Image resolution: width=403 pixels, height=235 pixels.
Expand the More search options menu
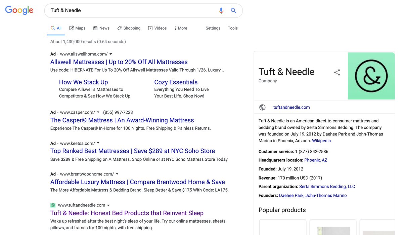tap(181, 28)
